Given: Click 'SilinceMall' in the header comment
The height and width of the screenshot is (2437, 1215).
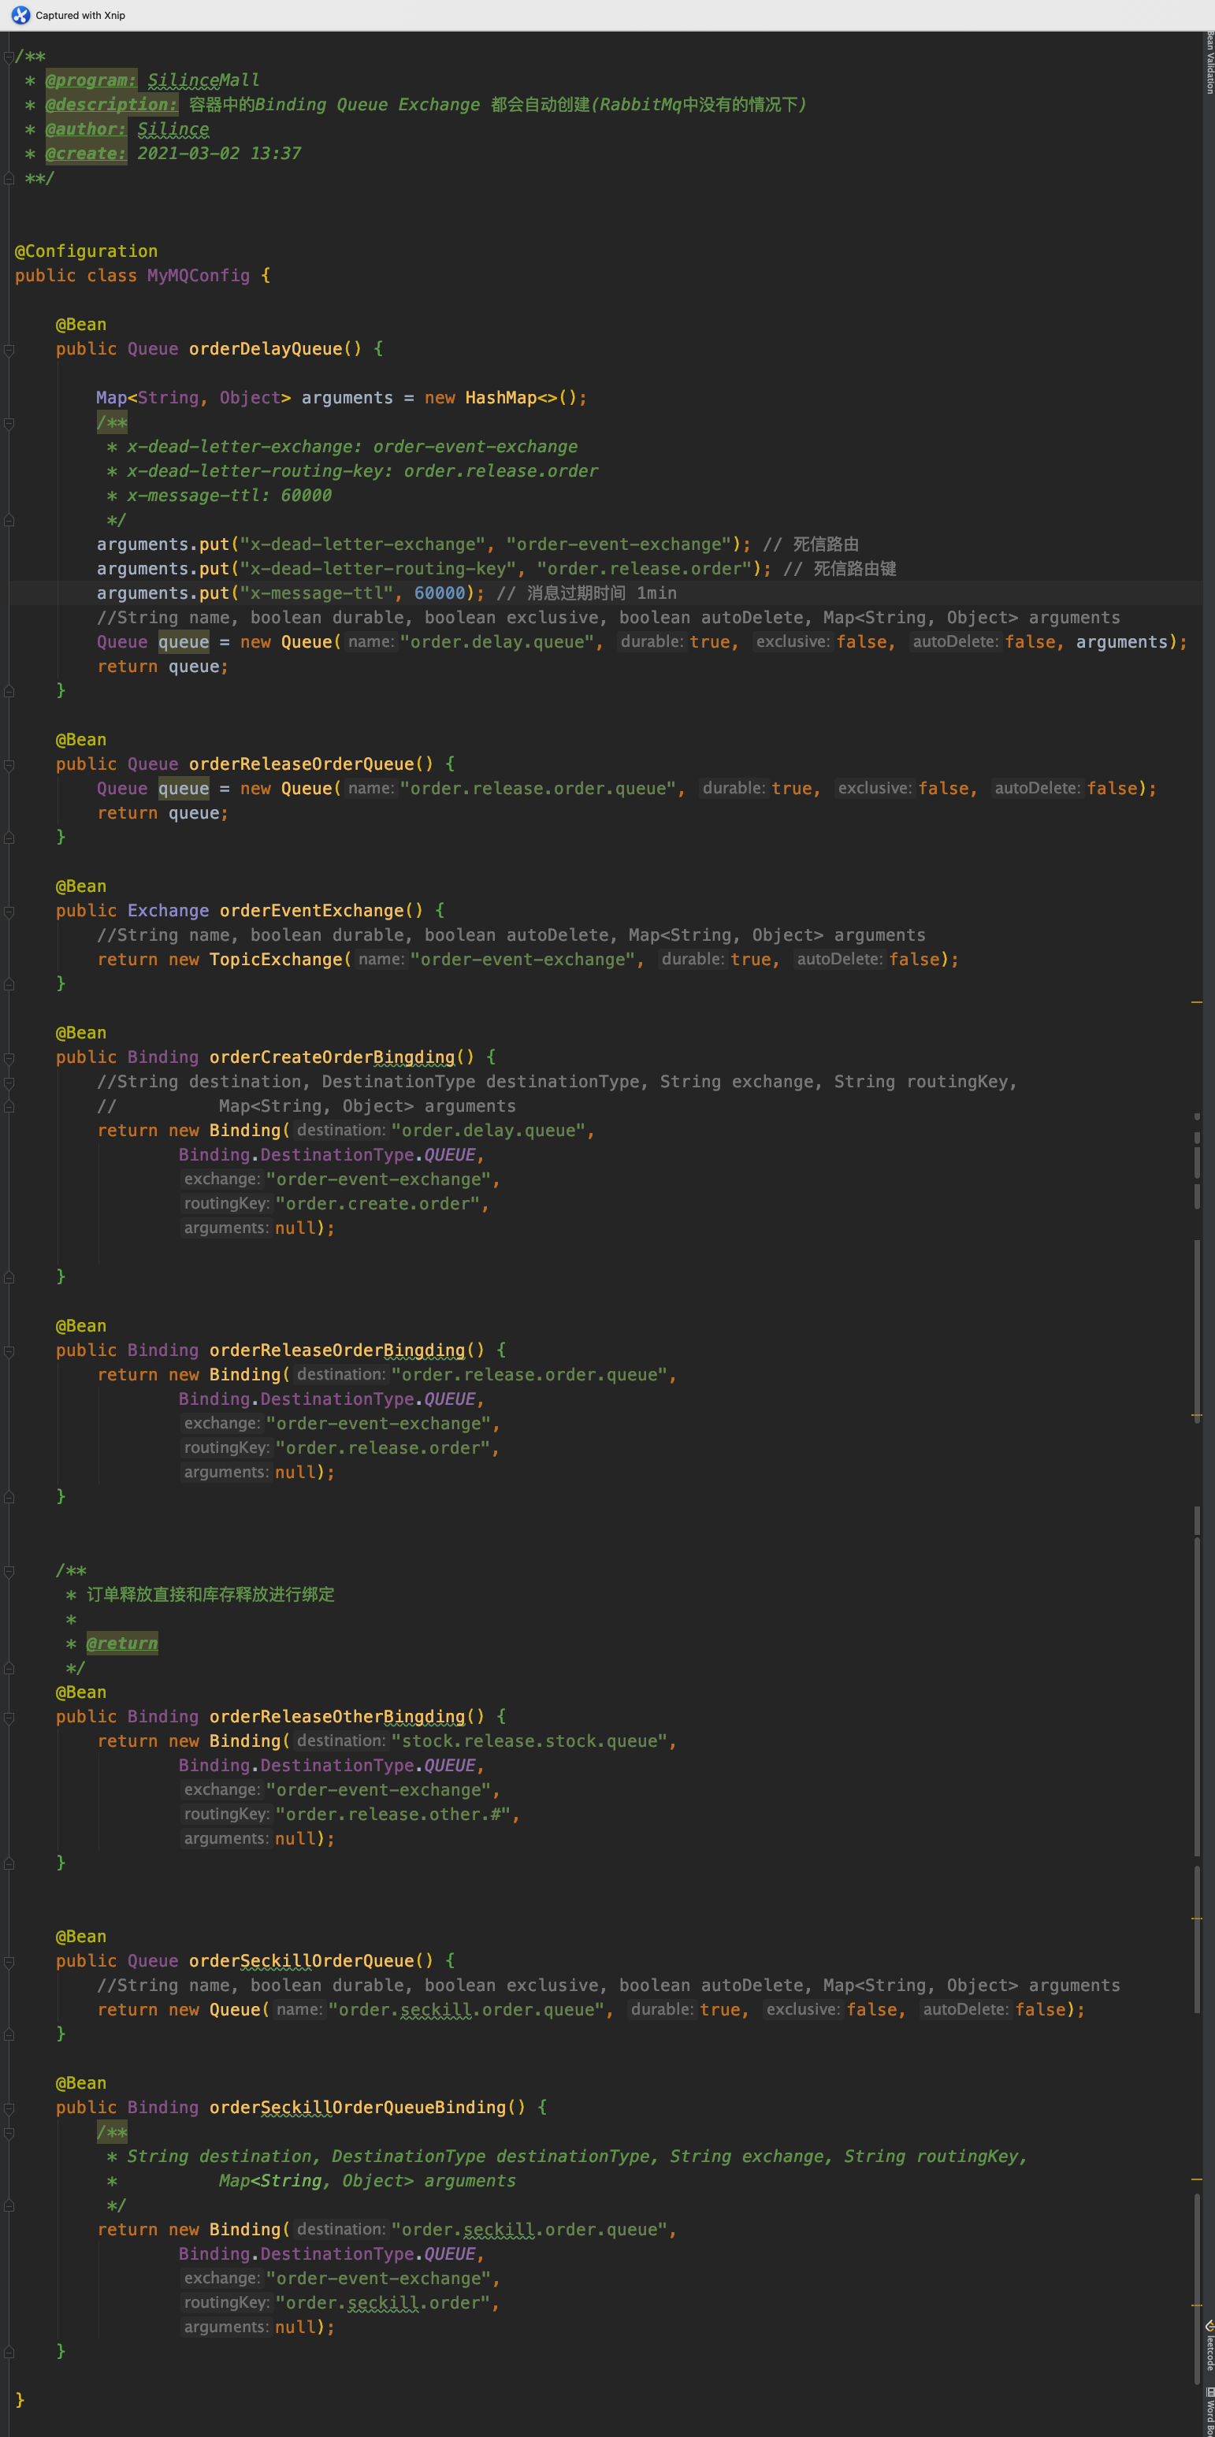Looking at the screenshot, I should [x=203, y=80].
